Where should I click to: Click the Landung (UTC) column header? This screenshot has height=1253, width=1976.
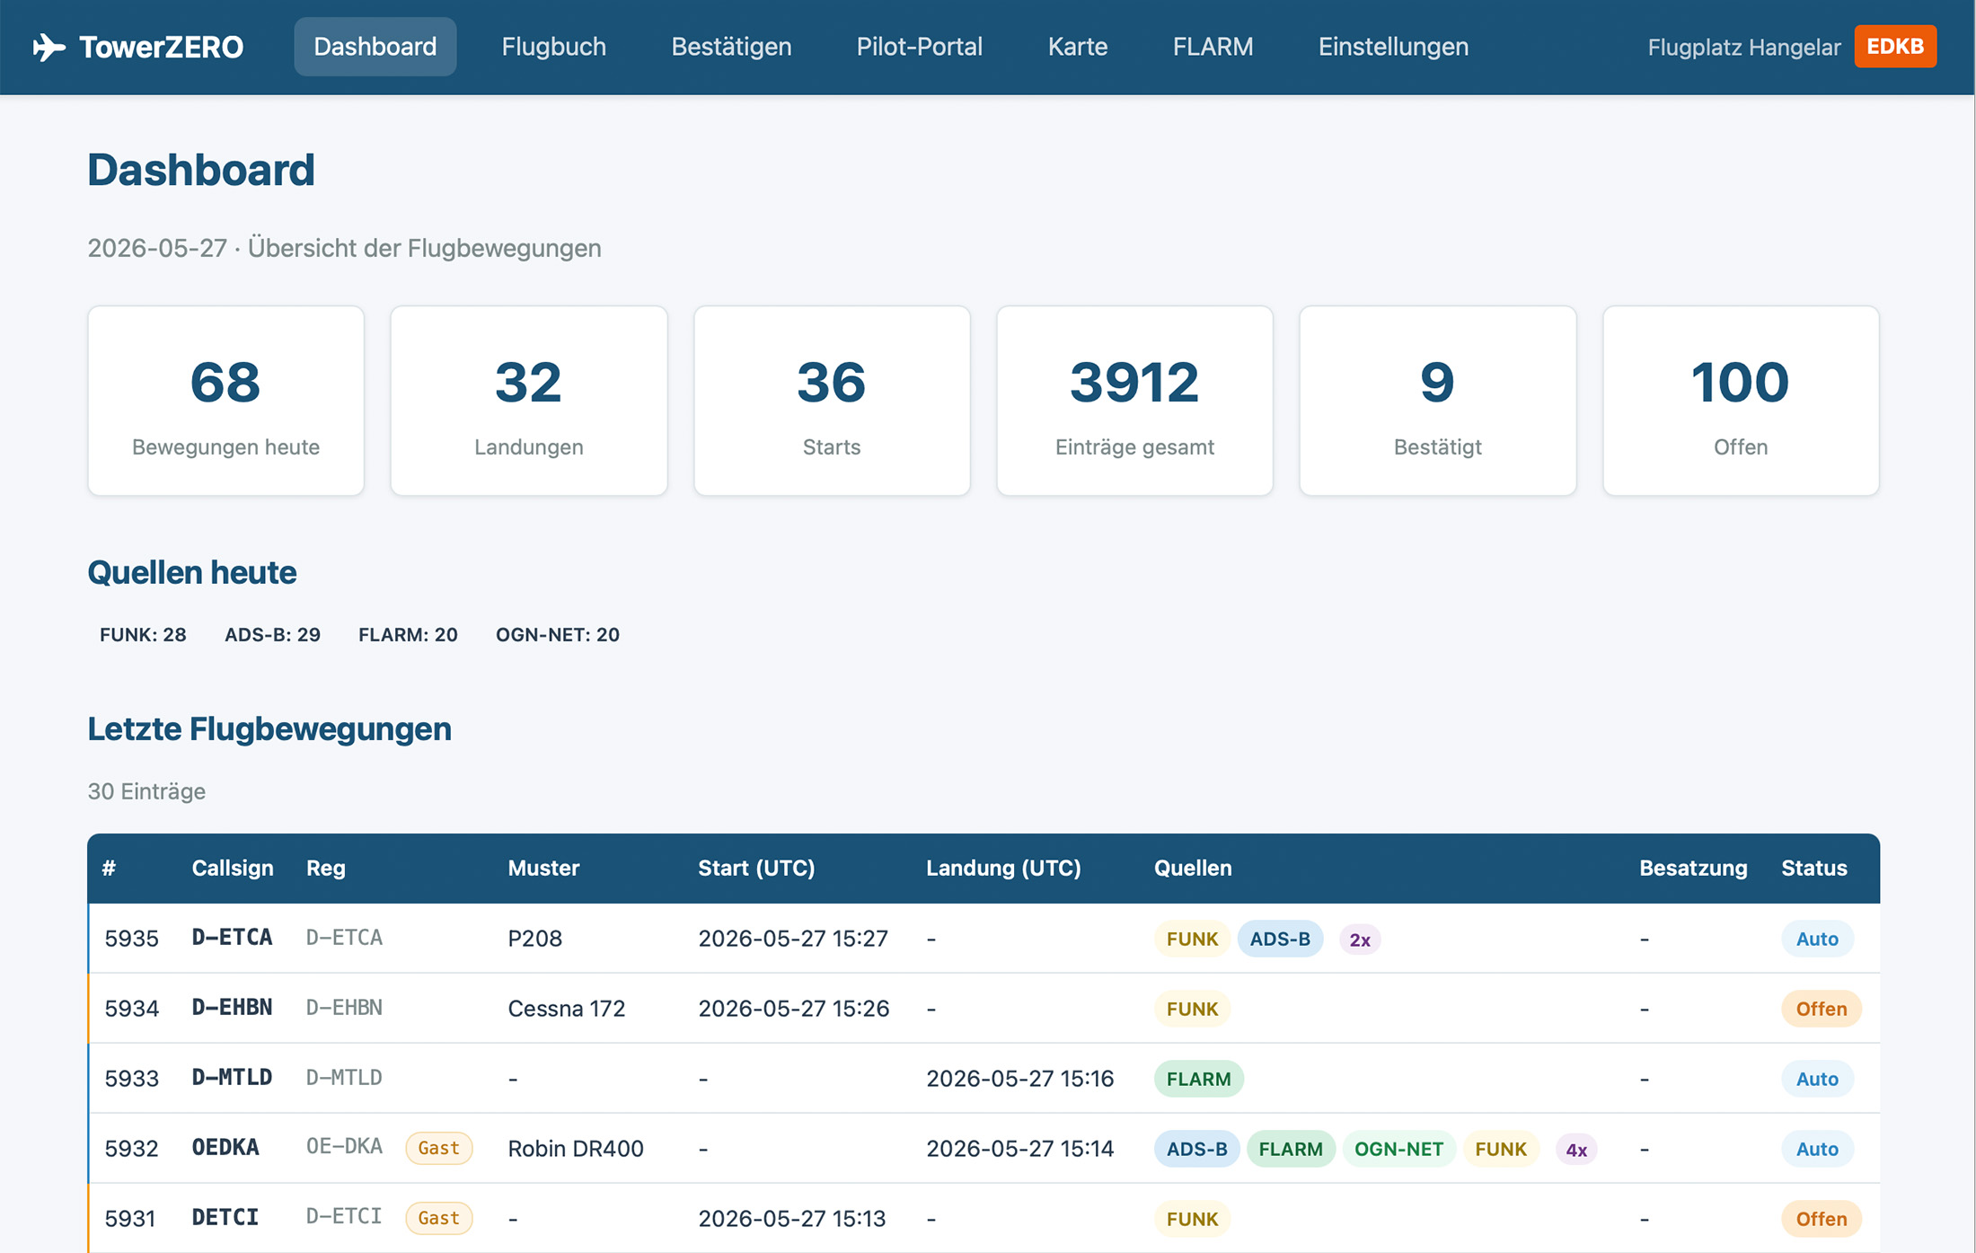point(1003,868)
